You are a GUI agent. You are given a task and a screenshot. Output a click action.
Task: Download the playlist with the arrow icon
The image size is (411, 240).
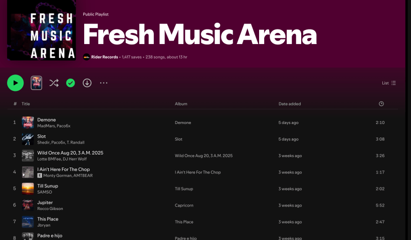tap(87, 83)
